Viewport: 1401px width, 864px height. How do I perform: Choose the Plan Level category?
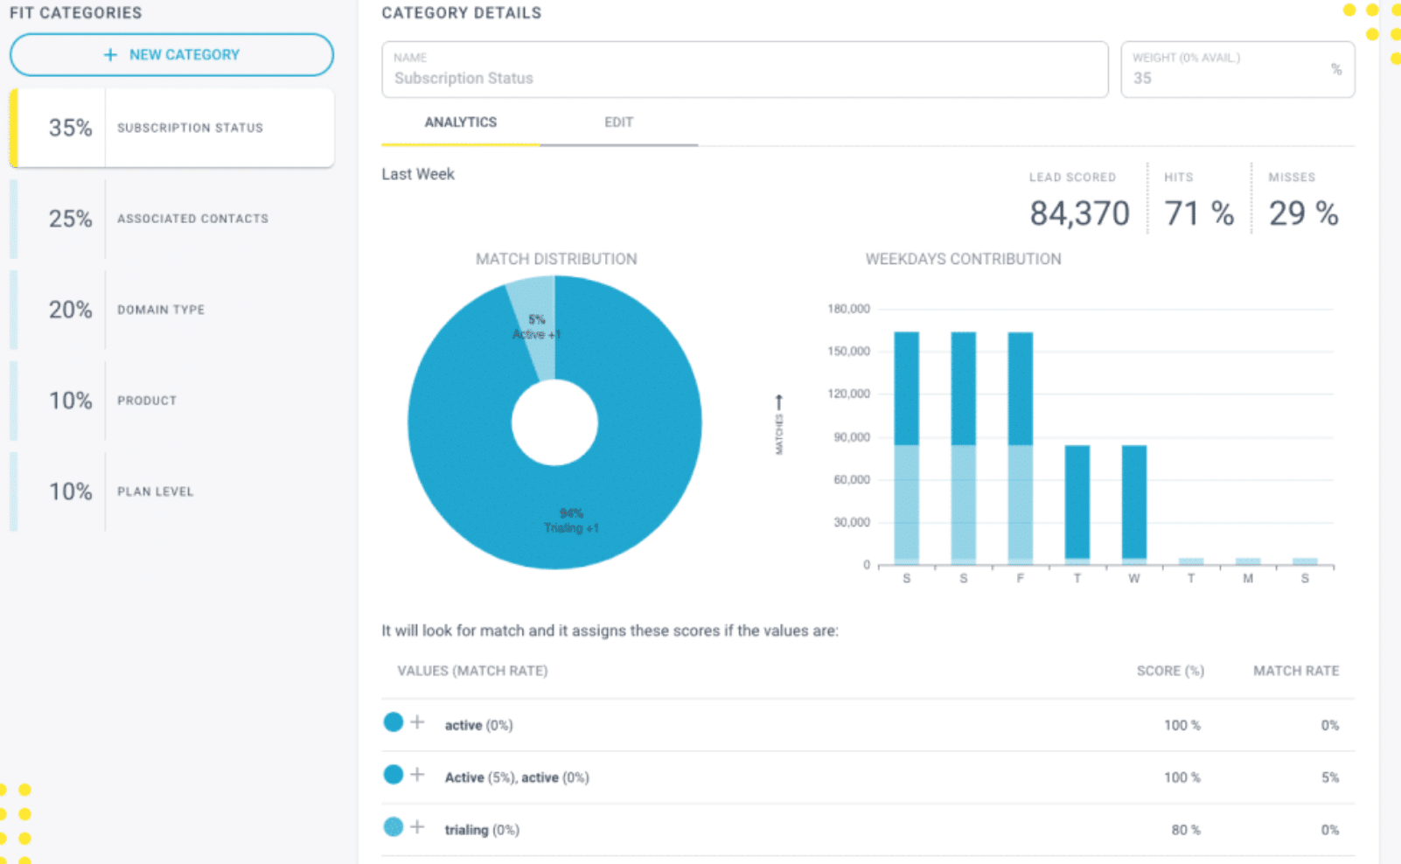click(171, 491)
